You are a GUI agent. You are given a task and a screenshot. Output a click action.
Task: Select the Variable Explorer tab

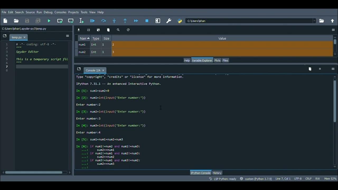[202, 60]
